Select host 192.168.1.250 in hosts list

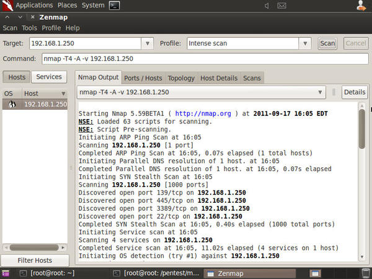pos(35,104)
